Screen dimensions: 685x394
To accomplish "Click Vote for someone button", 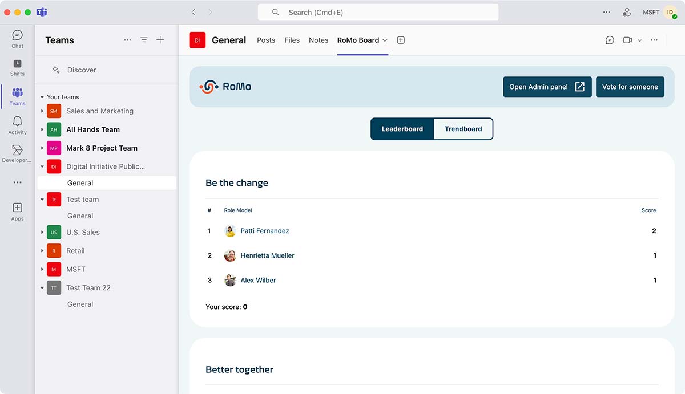I will tap(630, 87).
